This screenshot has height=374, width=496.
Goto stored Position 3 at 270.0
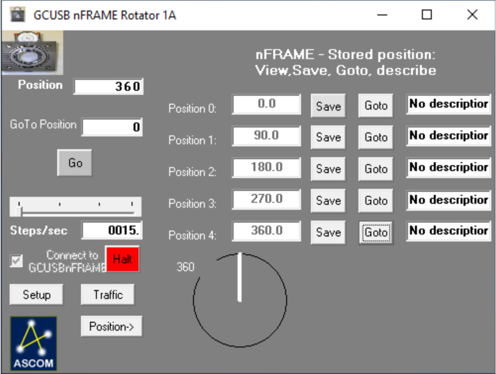(x=376, y=200)
